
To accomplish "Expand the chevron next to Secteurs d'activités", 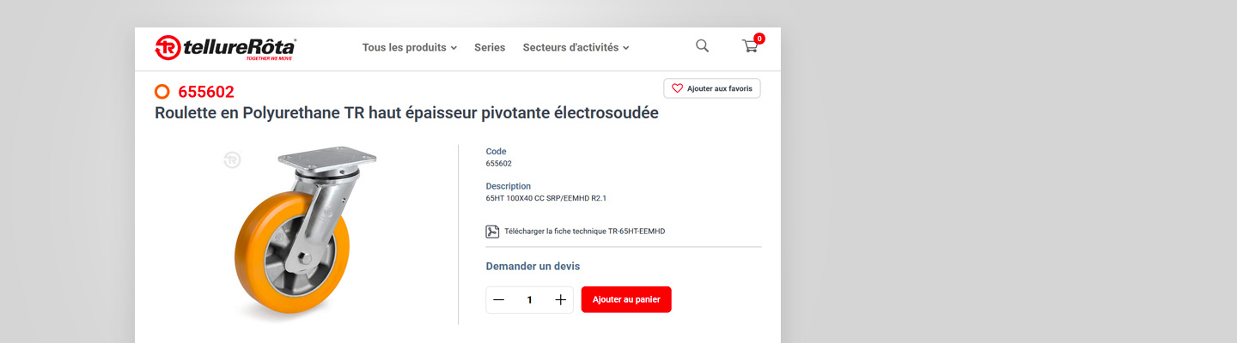I will coord(626,49).
